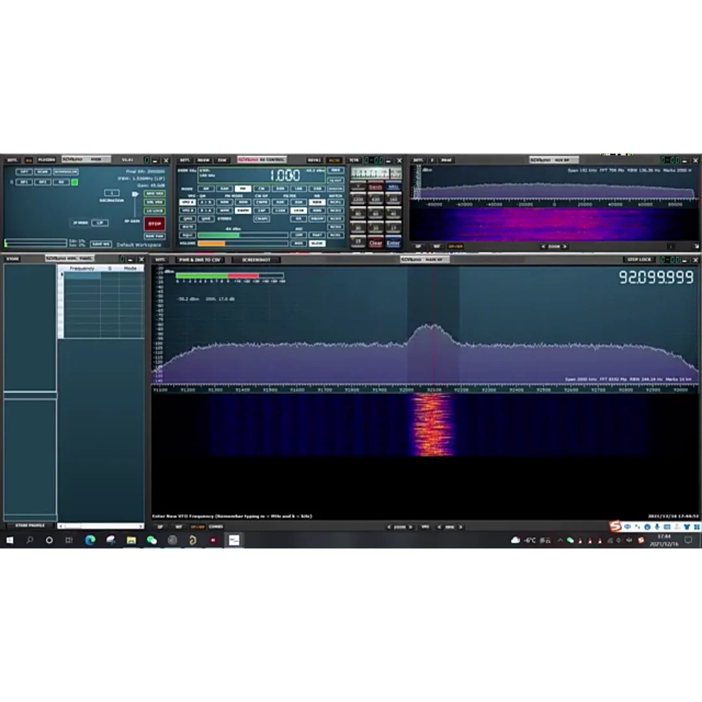Open notification center icon
Viewport: 702px width, 702px height.
click(x=688, y=540)
